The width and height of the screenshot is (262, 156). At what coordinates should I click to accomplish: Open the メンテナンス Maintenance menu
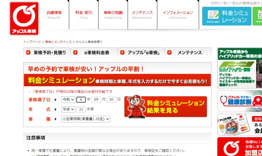click(x=142, y=15)
